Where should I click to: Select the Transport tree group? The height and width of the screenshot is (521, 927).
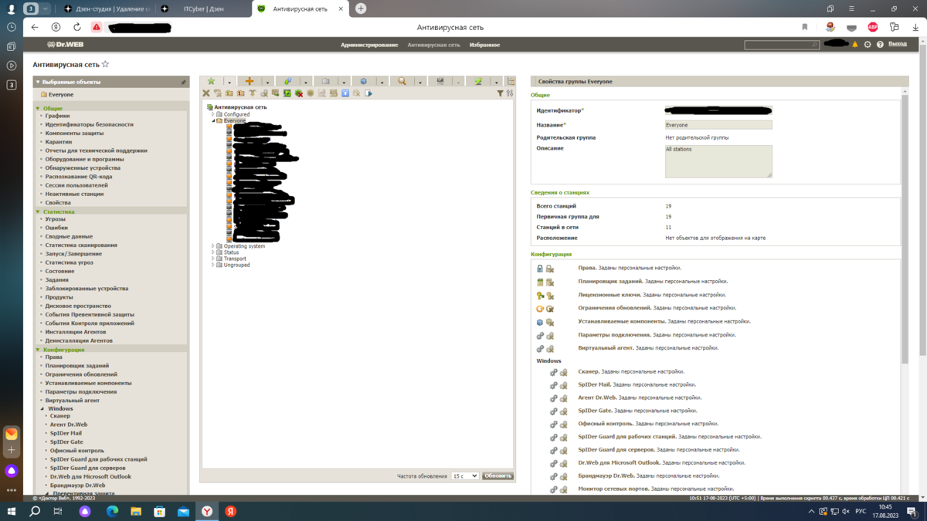click(x=235, y=259)
